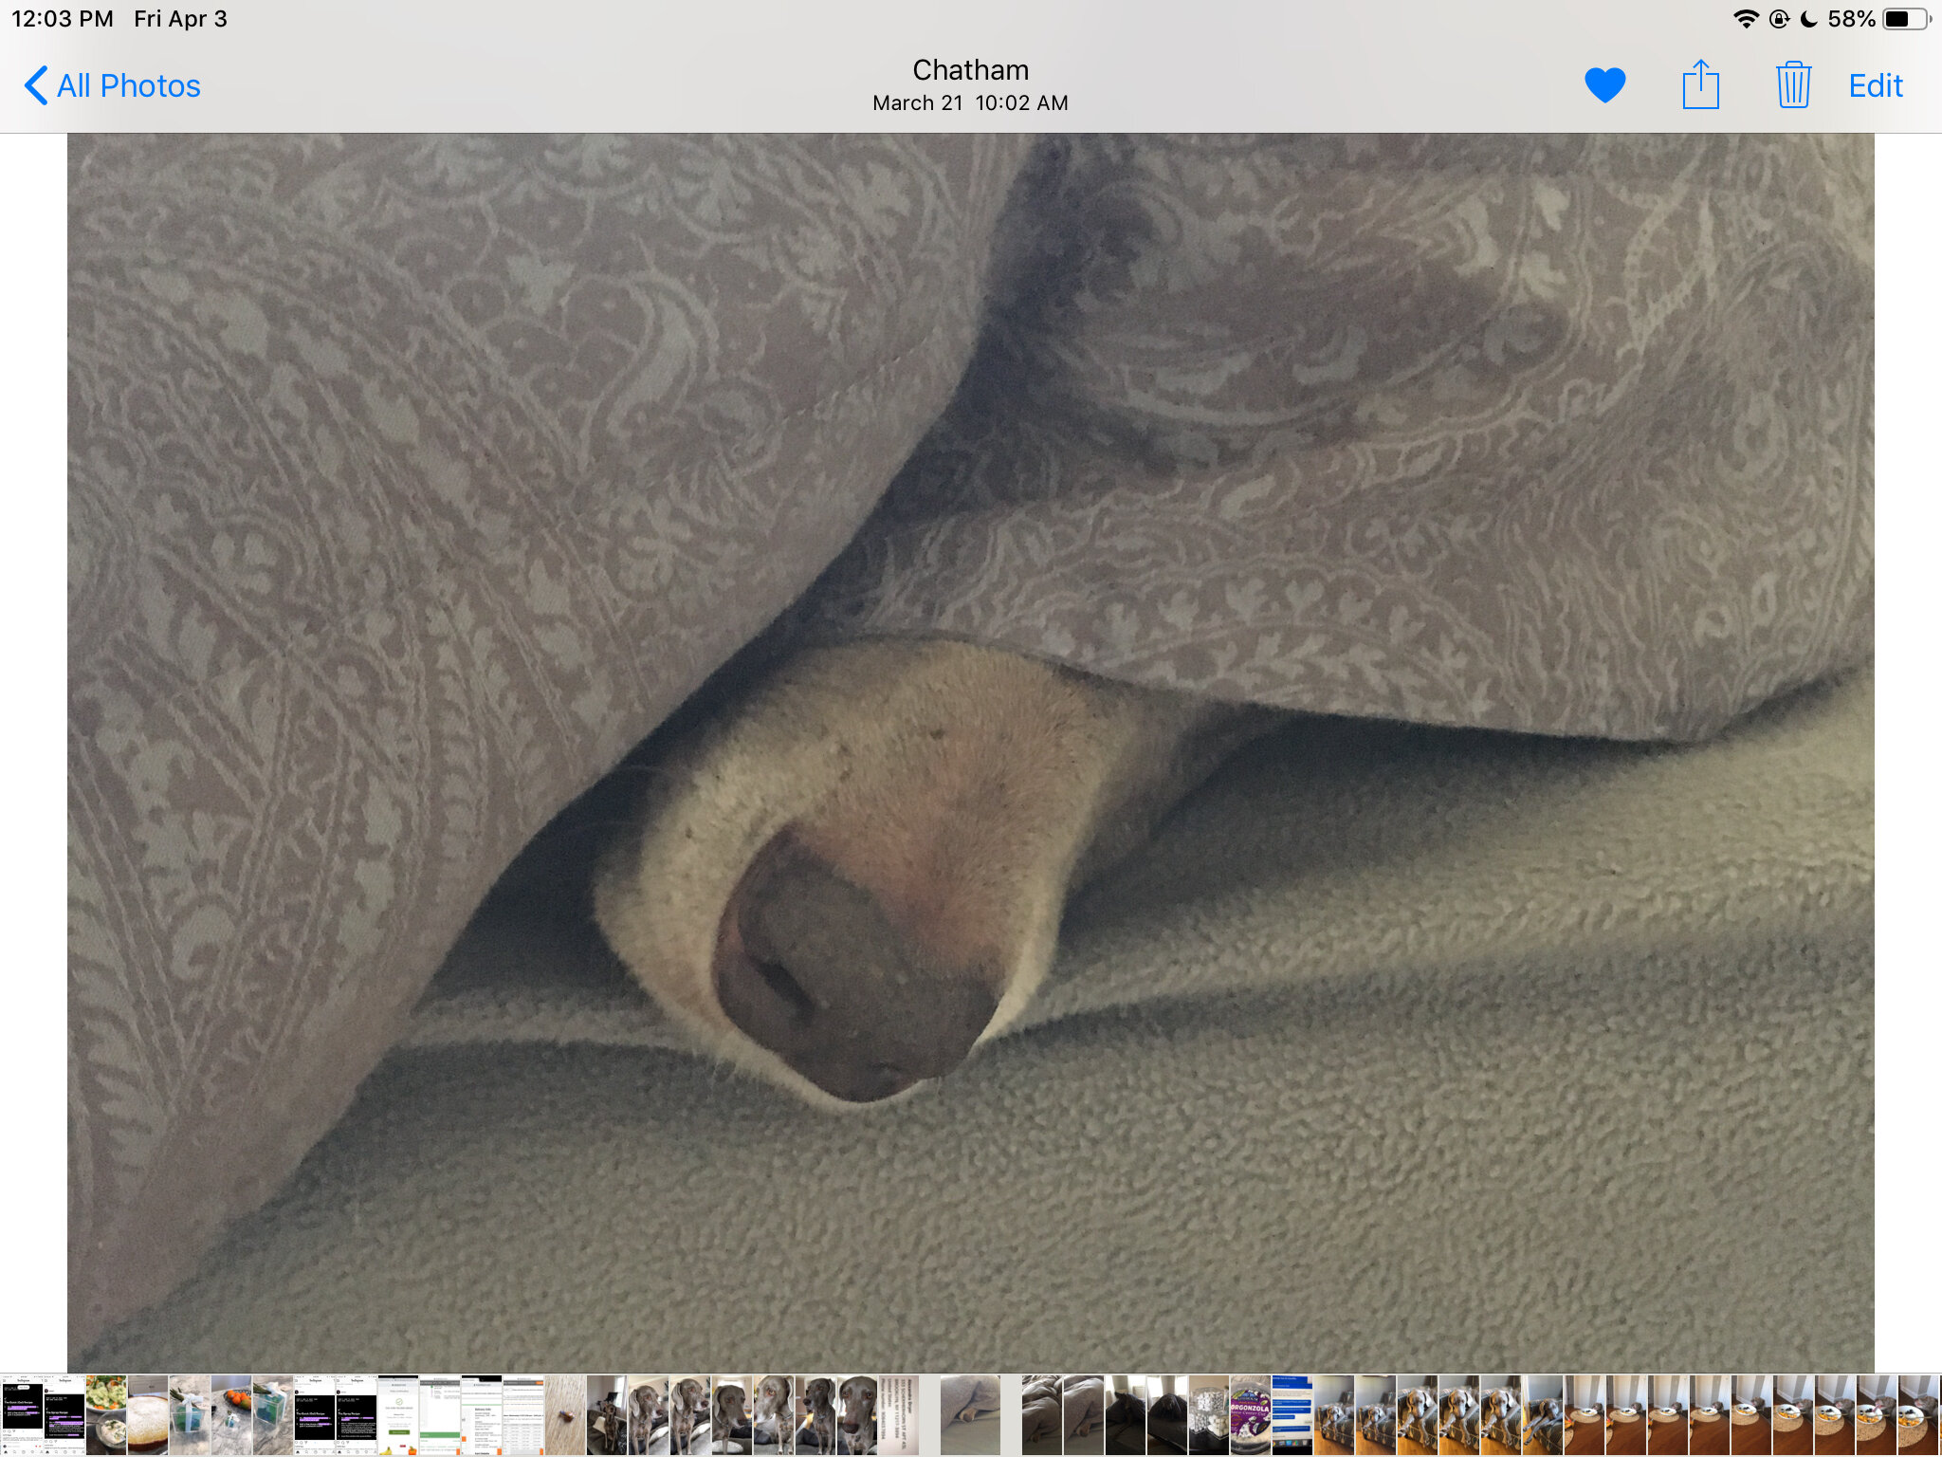Open the share sheet icon
1942x1457 pixels.
(x=1700, y=84)
